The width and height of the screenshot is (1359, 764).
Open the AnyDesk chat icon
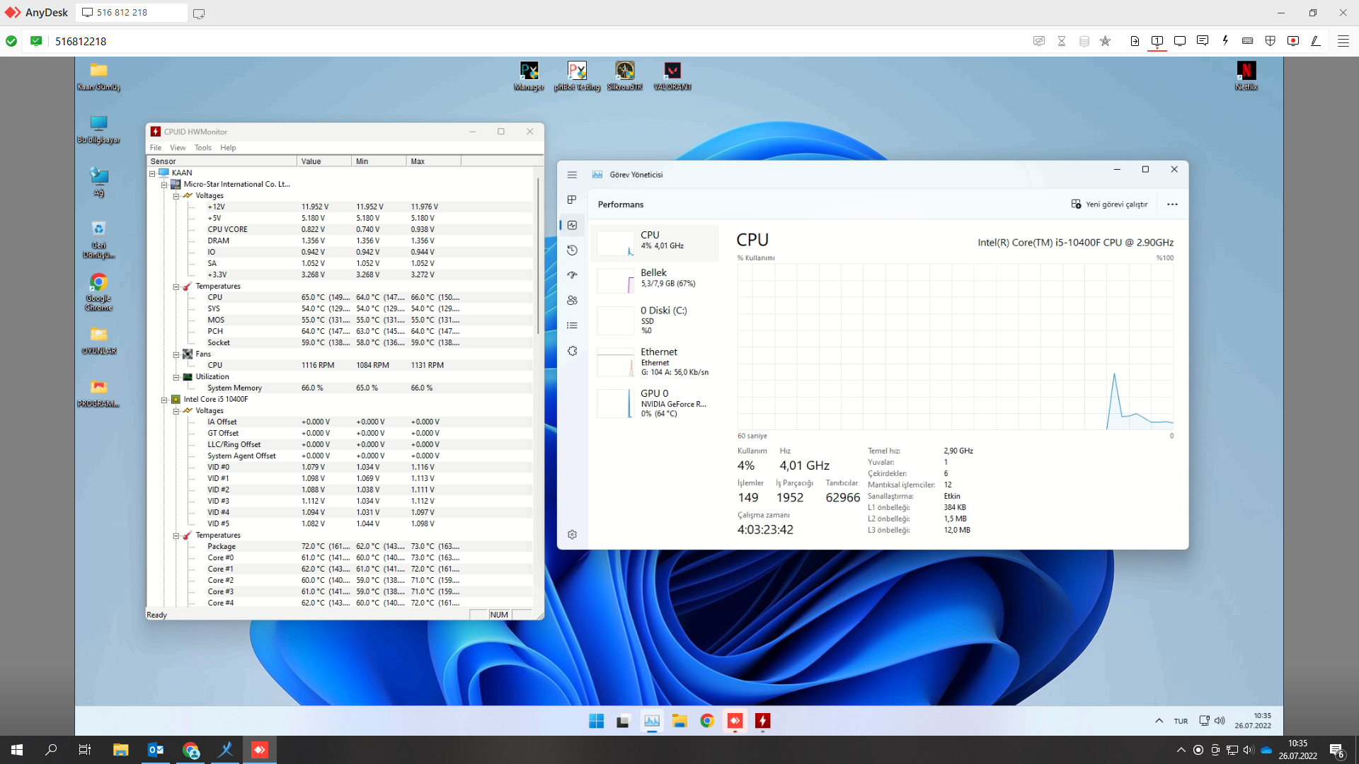pyautogui.click(x=1203, y=41)
